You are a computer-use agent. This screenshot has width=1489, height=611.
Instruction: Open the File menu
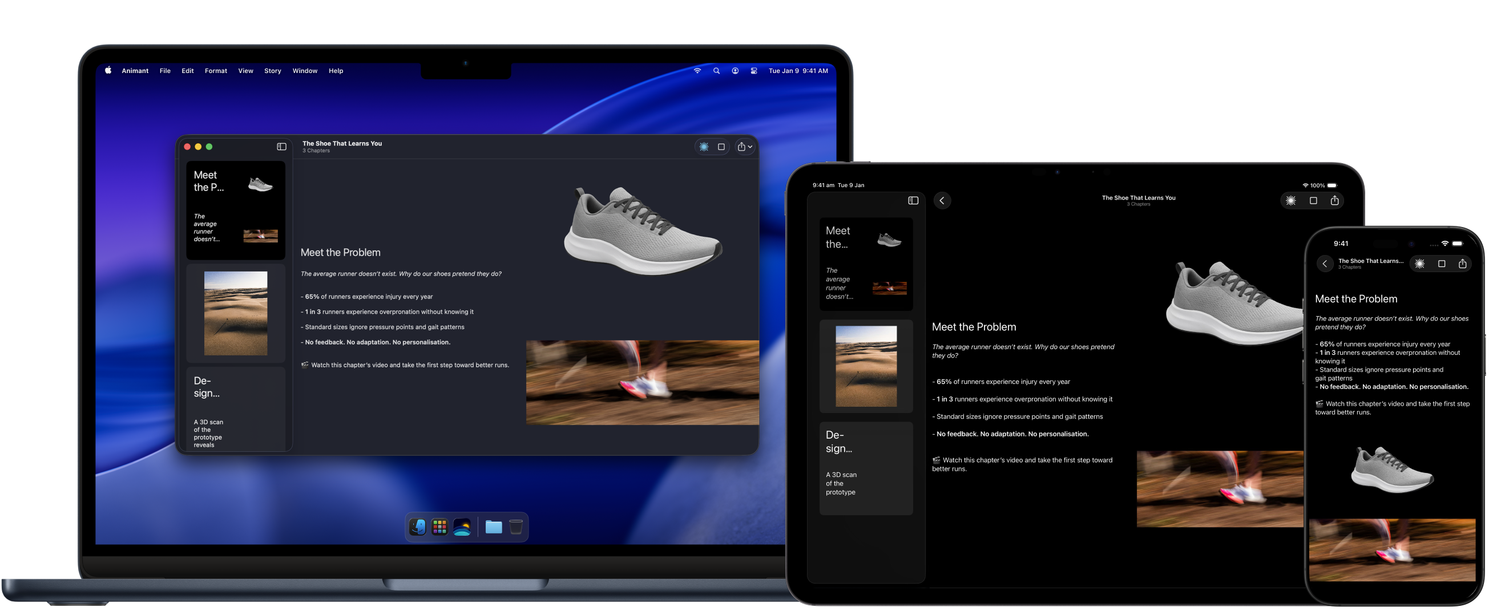click(165, 71)
